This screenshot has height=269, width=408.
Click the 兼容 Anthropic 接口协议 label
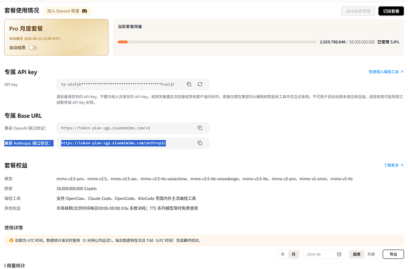tap(27, 143)
